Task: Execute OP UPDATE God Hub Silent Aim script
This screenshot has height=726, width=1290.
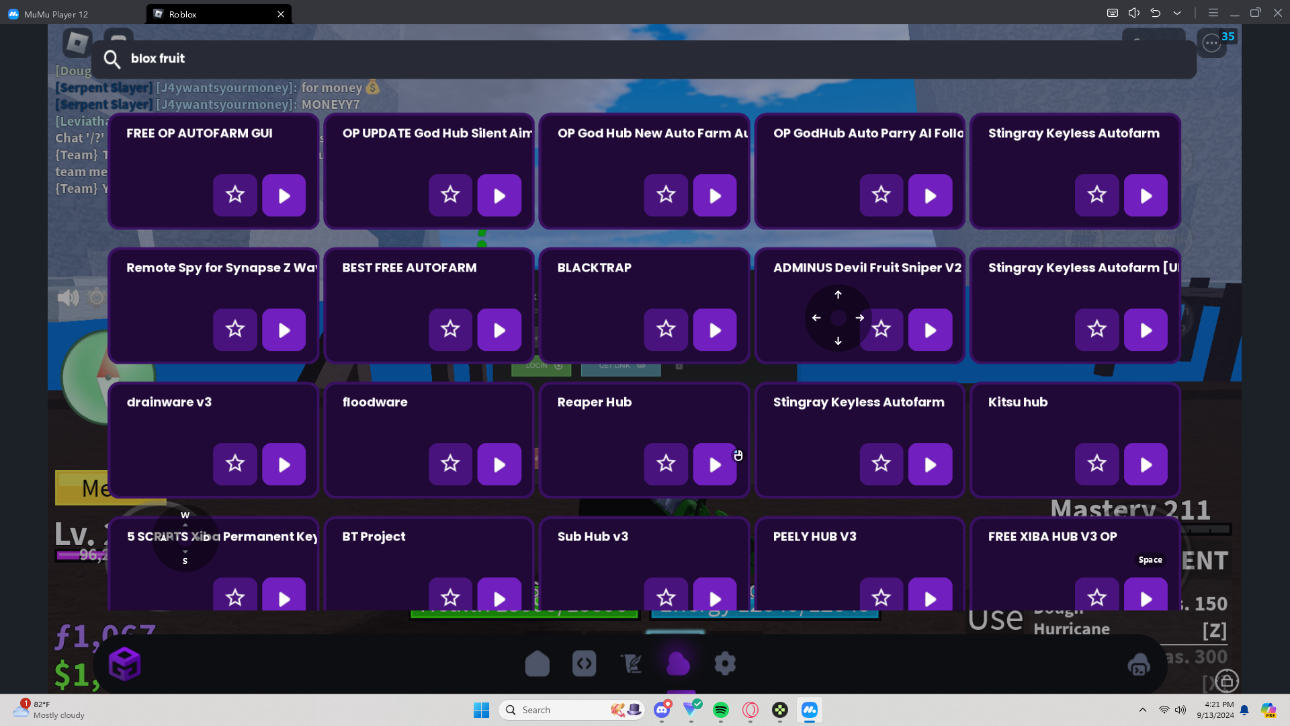Action: [x=499, y=196]
